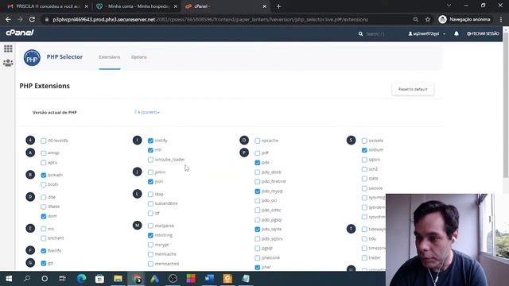The width and height of the screenshot is (509, 286).
Task: Open Chrome three-dot menu
Action: pyautogui.click(x=501, y=19)
